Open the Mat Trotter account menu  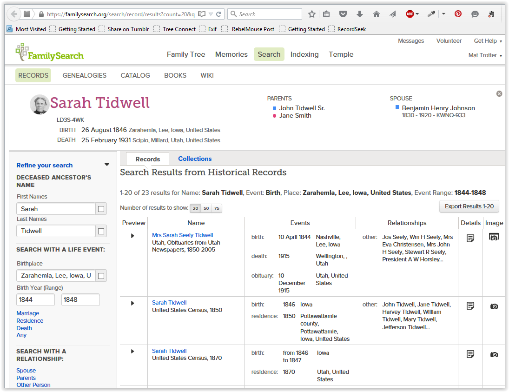pyautogui.click(x=485, y=55)
